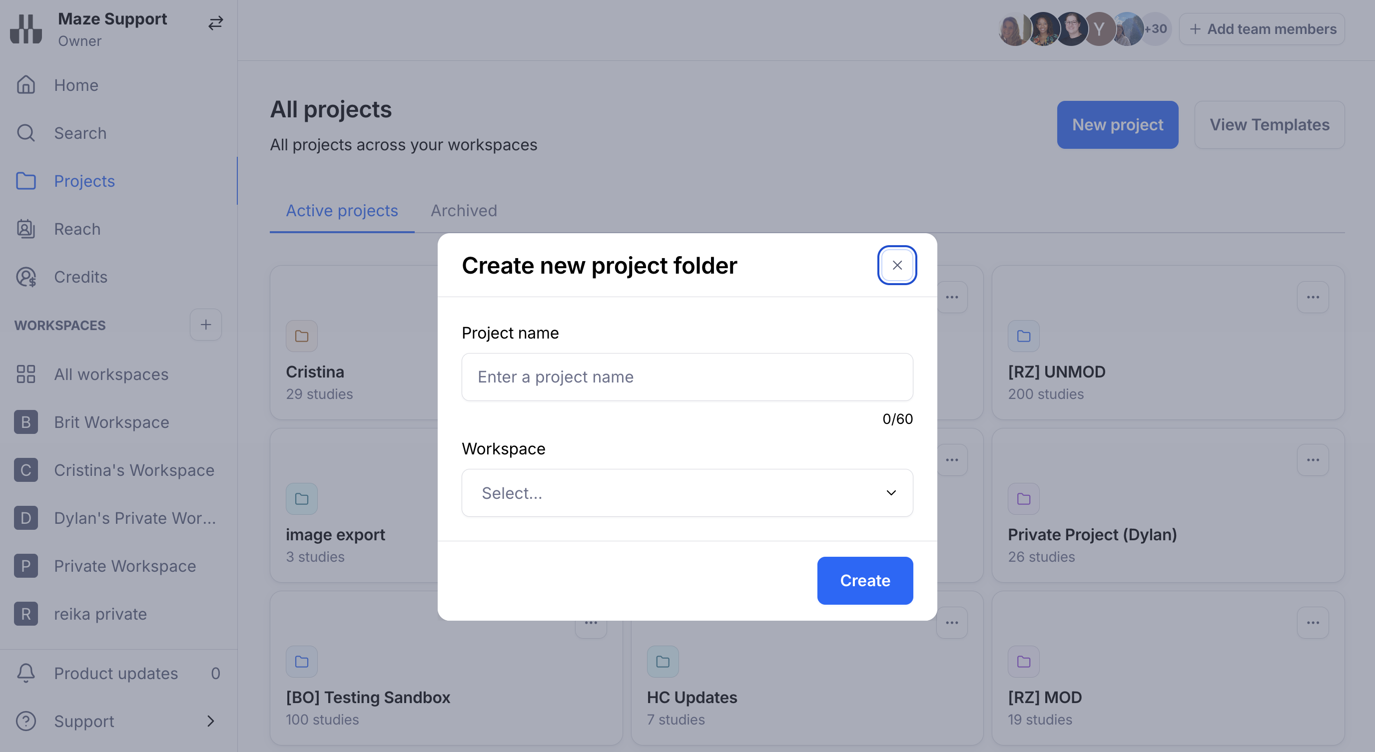This screenshot has height=752, width=1375.
Task: Expand the Support submenu chevron
Action: click(x=210, y=721)
